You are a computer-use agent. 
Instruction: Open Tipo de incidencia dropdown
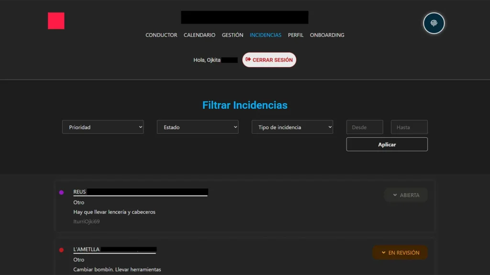292,127
